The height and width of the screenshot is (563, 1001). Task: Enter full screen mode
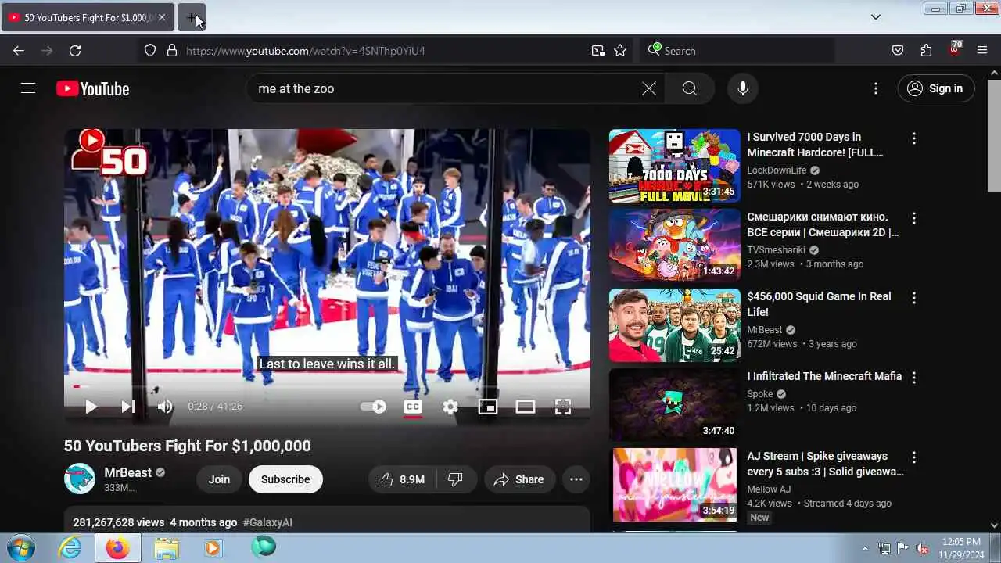click(563, 407)
